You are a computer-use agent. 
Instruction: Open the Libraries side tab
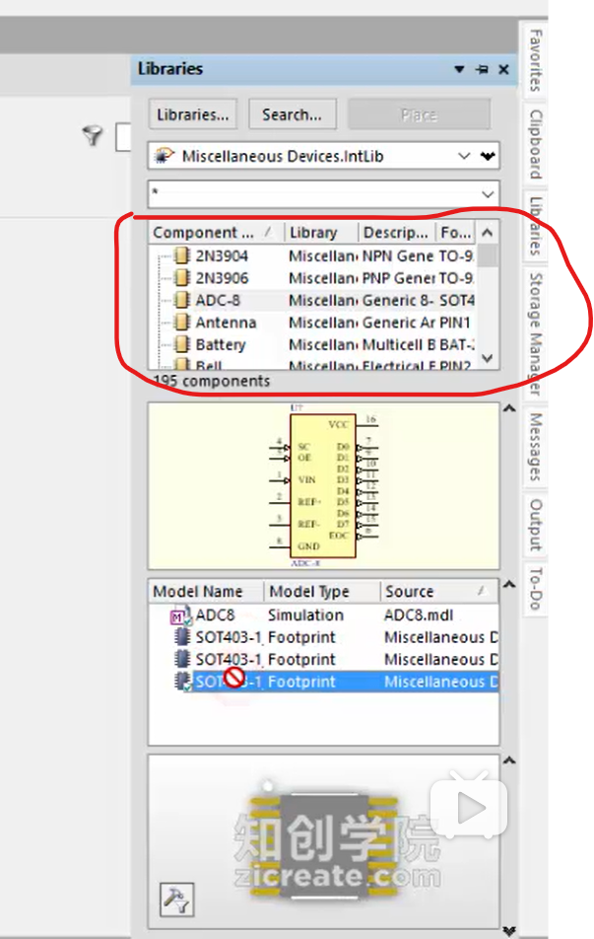pyautogui.click(x=536, y=225)
